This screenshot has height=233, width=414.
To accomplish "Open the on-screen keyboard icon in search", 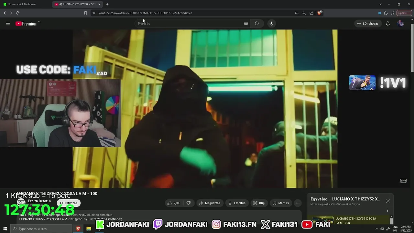I will 246,23.
